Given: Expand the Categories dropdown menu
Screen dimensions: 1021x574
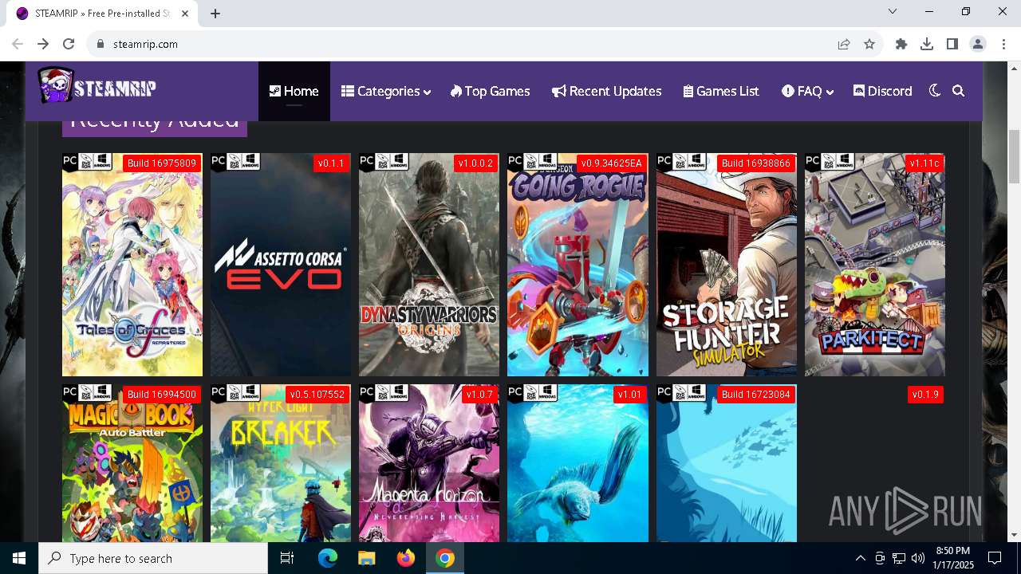Looking at the screenshot, I should tap(386, 91).
